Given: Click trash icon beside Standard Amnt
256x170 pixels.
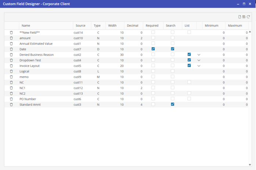Looking at the screenshot, I should [x=11, y=104].
